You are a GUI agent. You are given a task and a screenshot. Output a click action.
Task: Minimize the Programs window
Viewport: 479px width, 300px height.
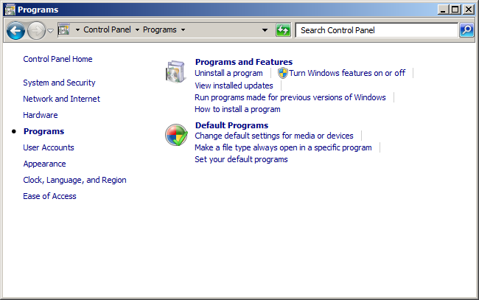pyautogui.click(x=443, y=10)
